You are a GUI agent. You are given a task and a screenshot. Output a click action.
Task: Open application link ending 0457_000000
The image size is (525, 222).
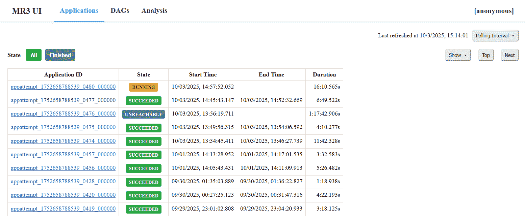pyautogui.click(x=63, y=155)
